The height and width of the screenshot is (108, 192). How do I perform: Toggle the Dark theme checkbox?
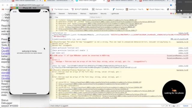[x=3, y=15]
